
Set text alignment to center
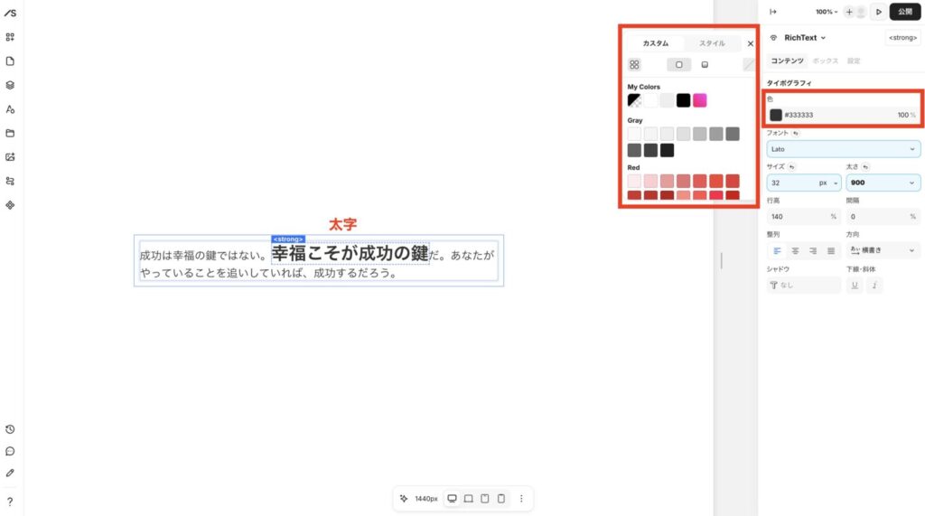tap(795, 250)
